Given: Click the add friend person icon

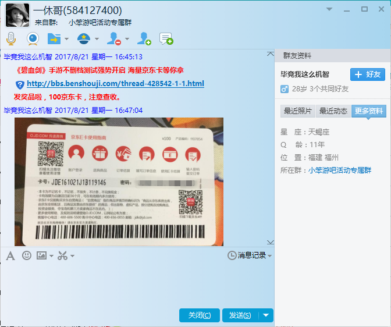Looking at the screenshot, I should [144, 38].
